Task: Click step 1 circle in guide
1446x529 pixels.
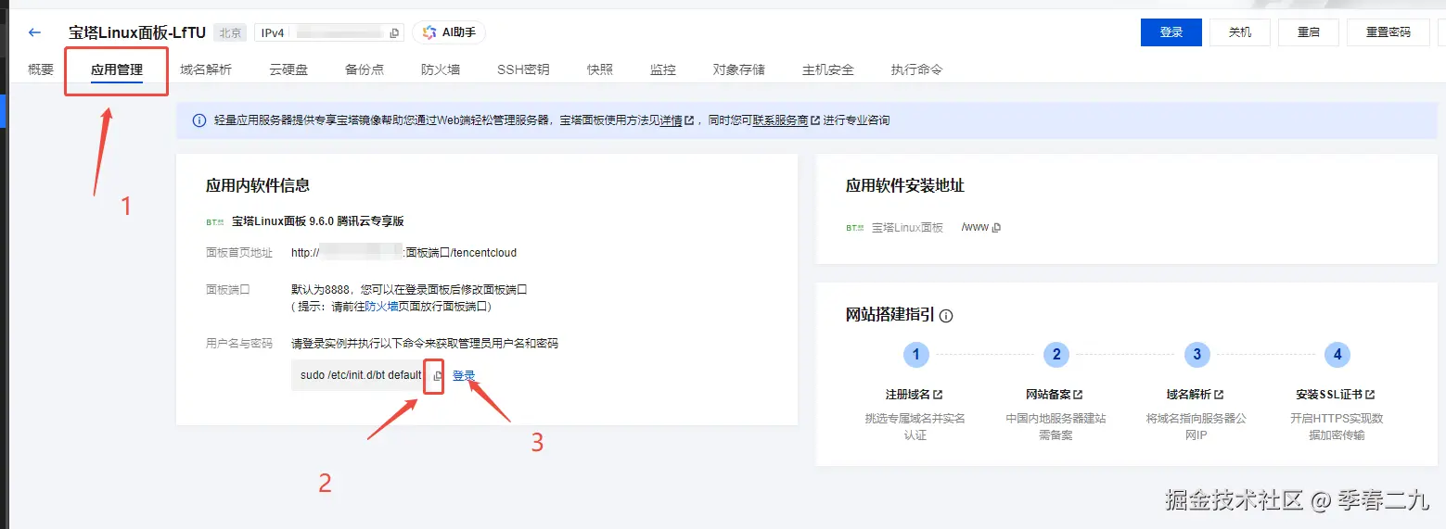Action: tap(915, 355)
